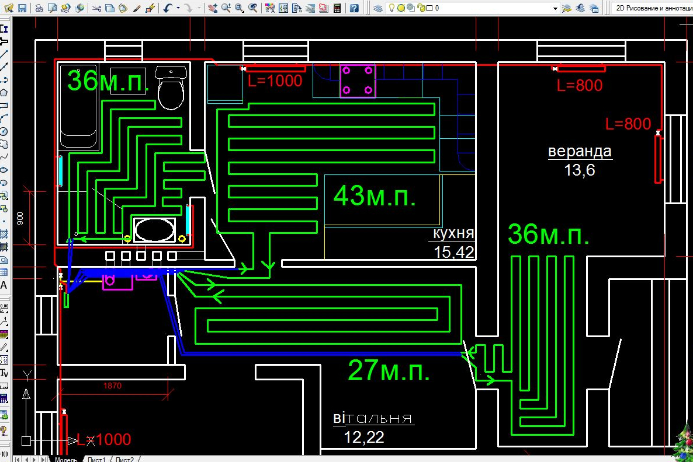Switch to the Лист1 layout tab

[96, 459]
